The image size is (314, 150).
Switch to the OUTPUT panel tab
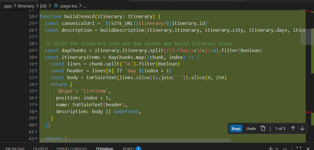41,148
